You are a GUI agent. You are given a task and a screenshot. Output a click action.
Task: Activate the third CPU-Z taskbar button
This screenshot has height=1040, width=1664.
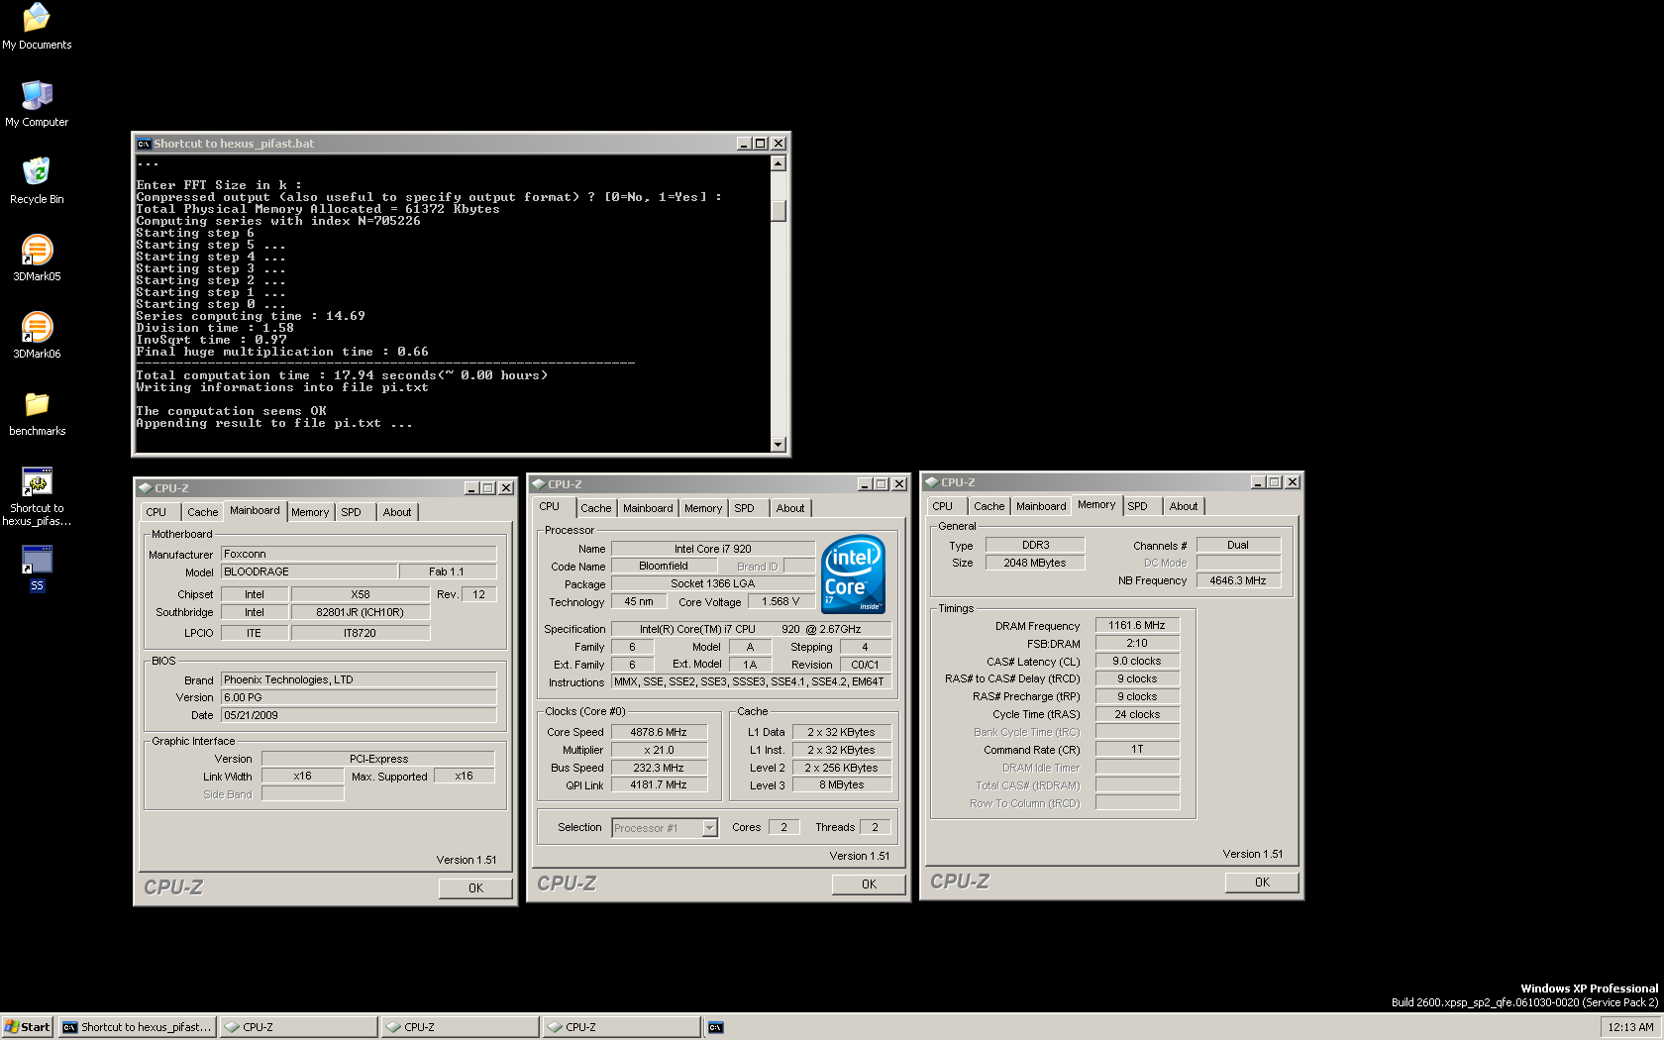pos(621,1027)
